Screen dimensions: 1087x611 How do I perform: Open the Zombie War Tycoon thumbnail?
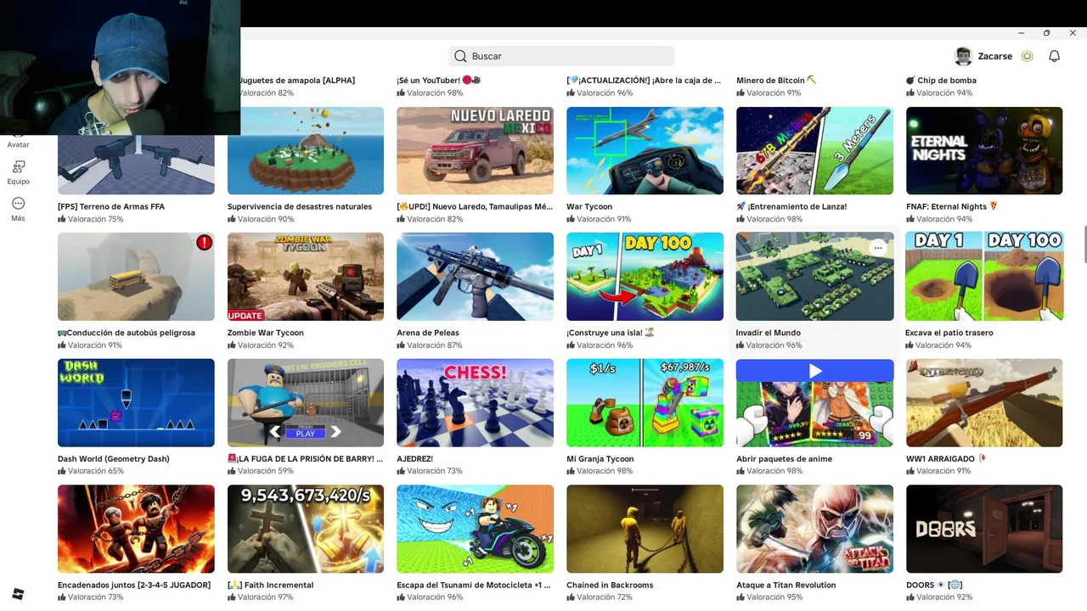pos(306,277)
